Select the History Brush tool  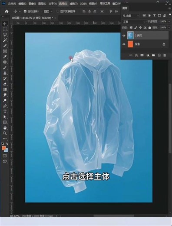(5, 78)
